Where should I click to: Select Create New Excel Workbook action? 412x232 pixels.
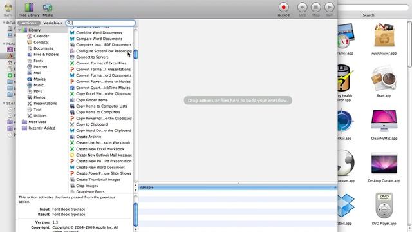(x=100, y=149)
